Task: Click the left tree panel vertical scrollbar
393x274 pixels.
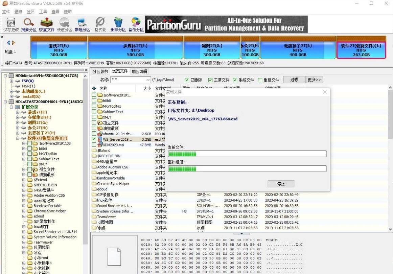Action: point(85,173)
